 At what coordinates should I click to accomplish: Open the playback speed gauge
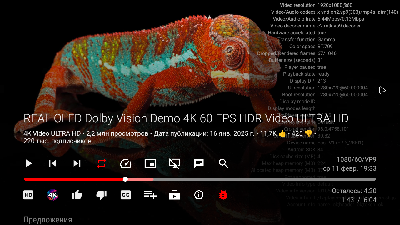[126, 163]
